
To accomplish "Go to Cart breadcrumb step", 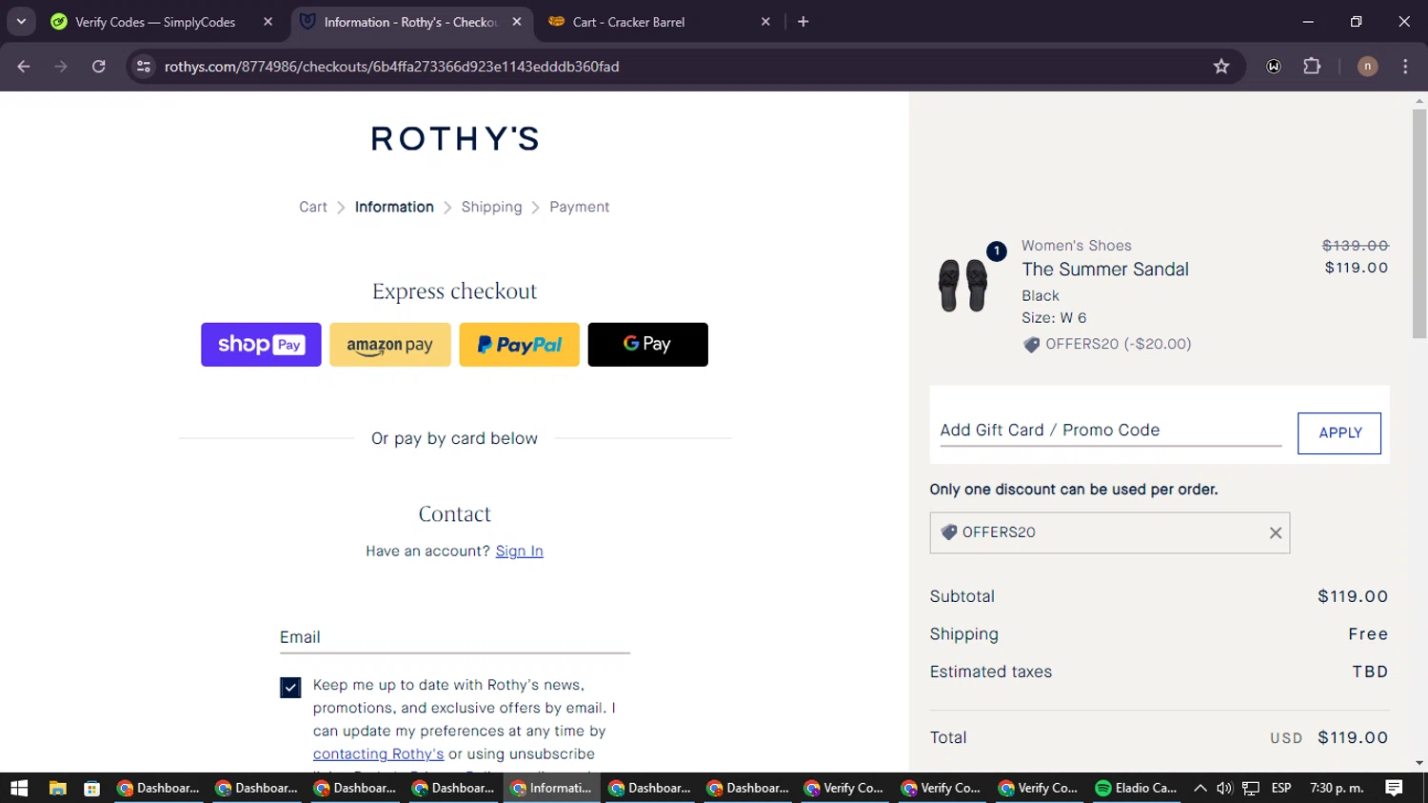I will (313, 207).
